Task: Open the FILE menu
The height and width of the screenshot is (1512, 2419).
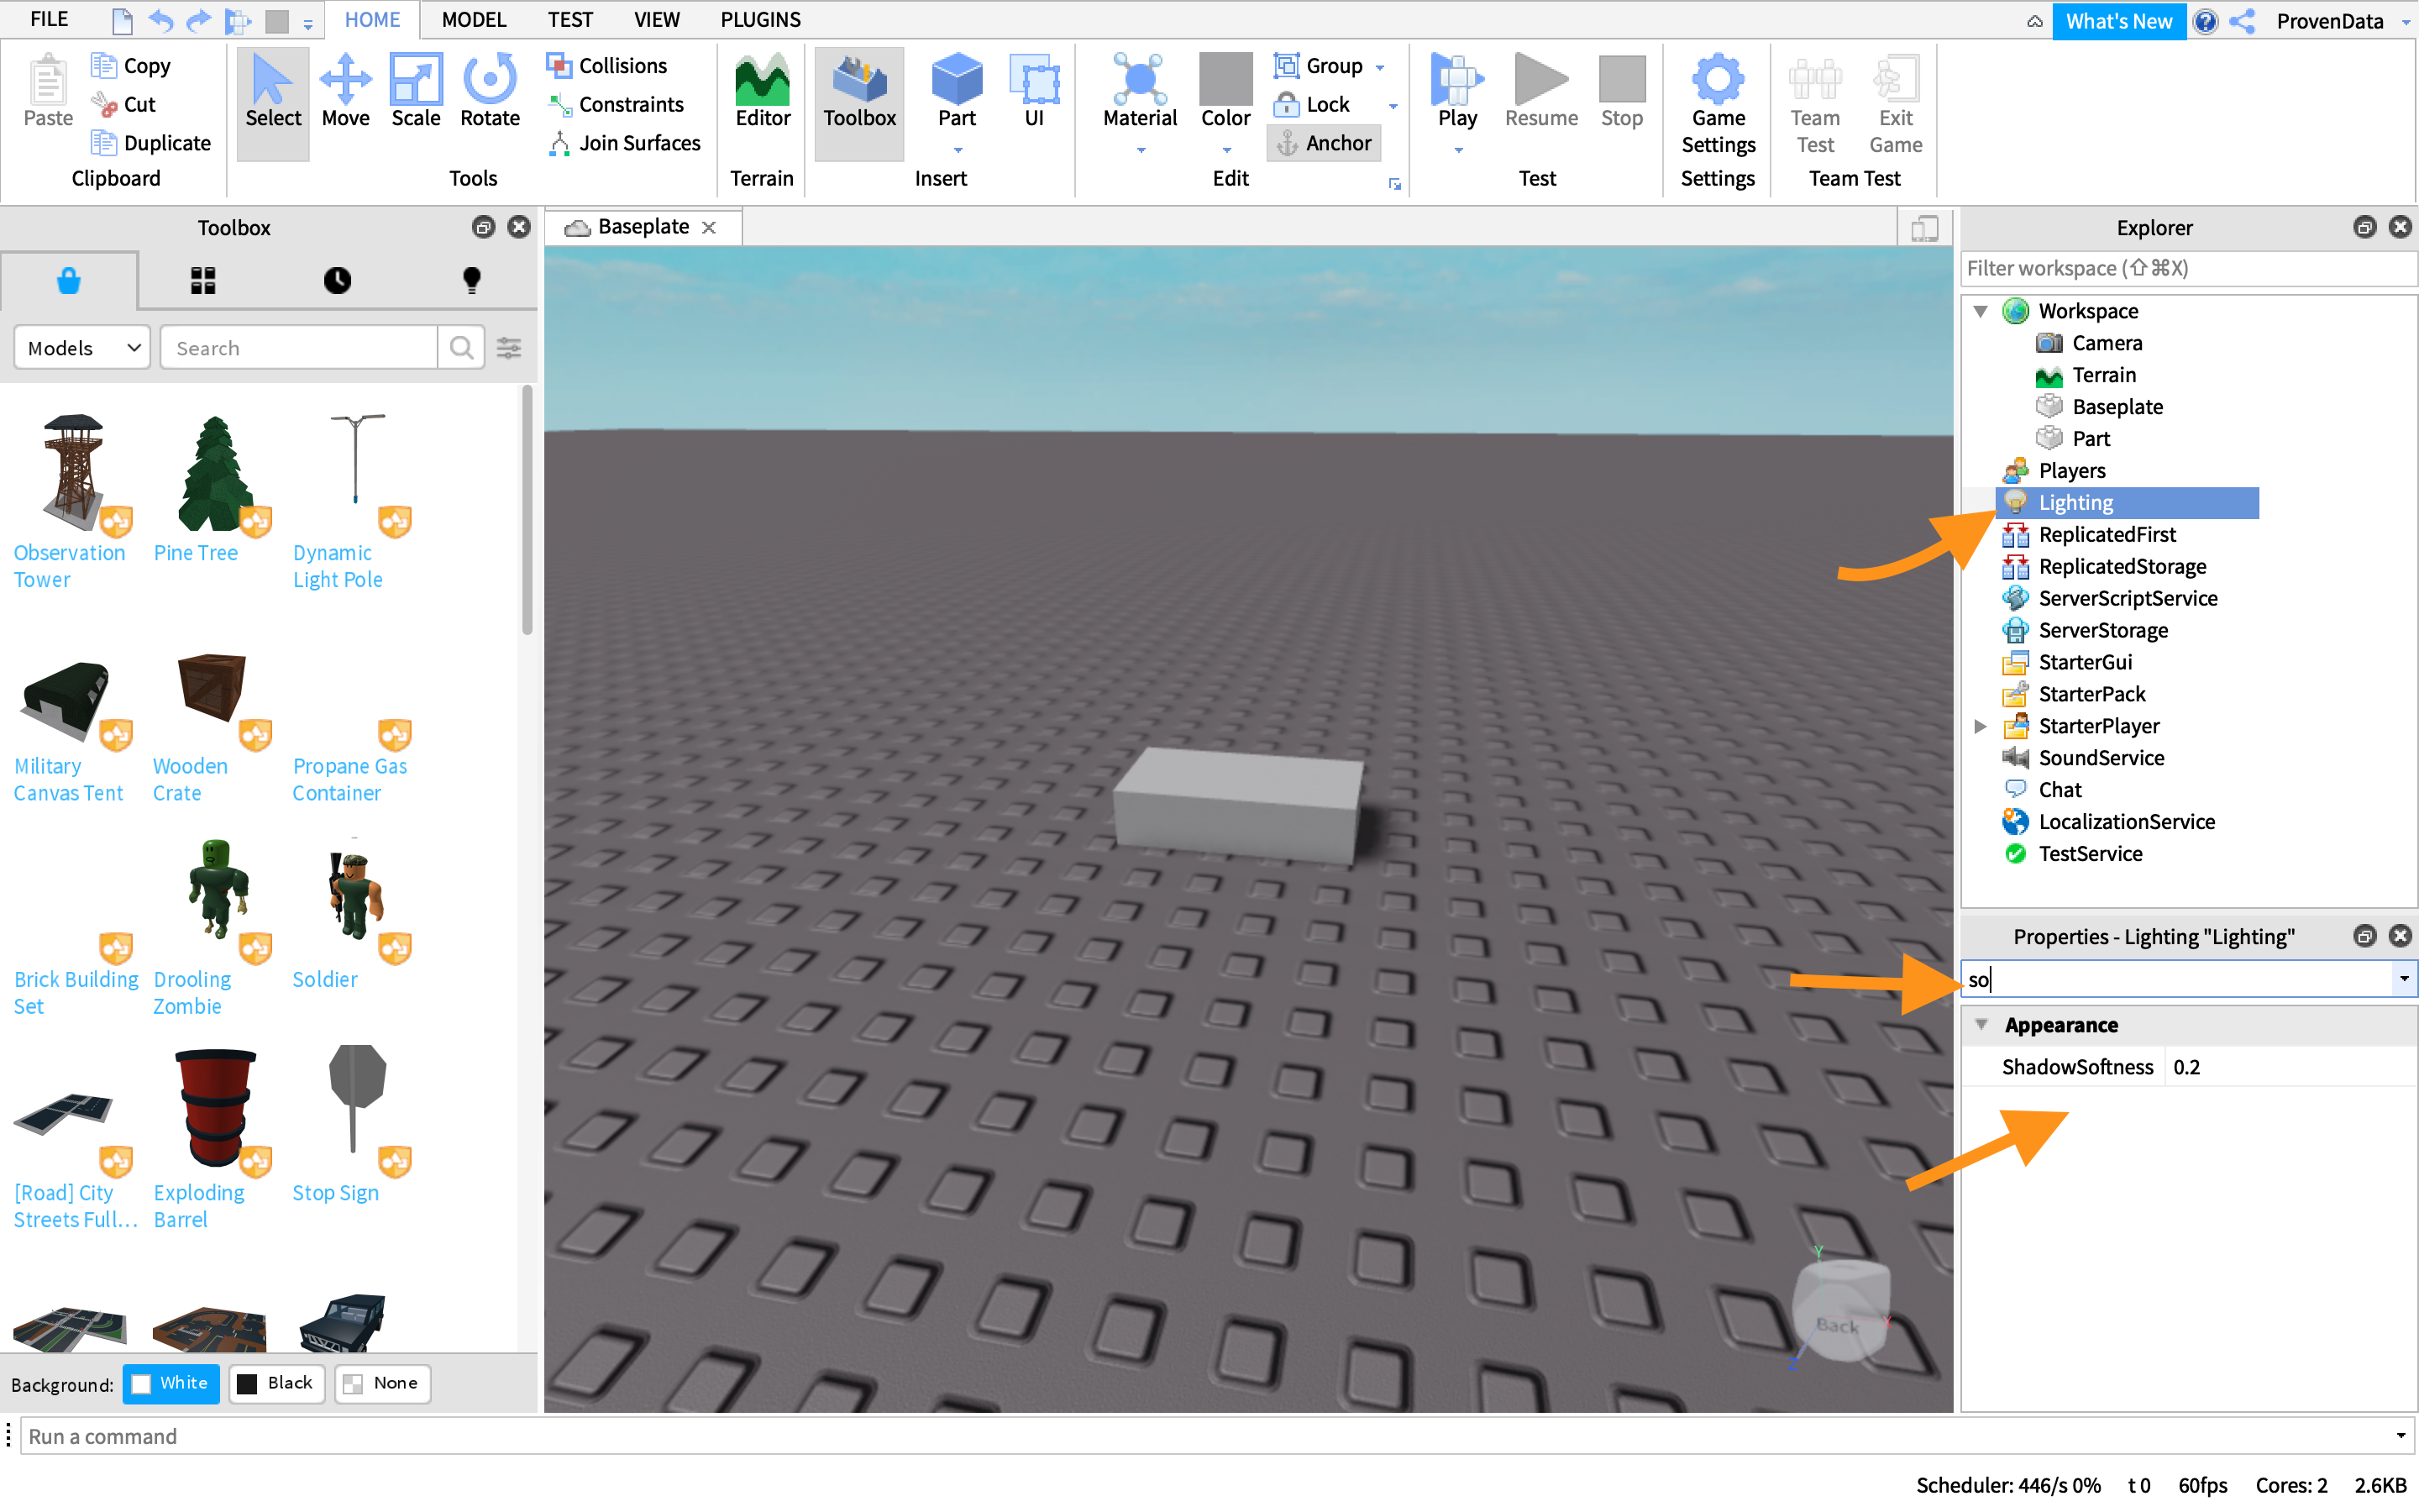Action: click(49, 20)
